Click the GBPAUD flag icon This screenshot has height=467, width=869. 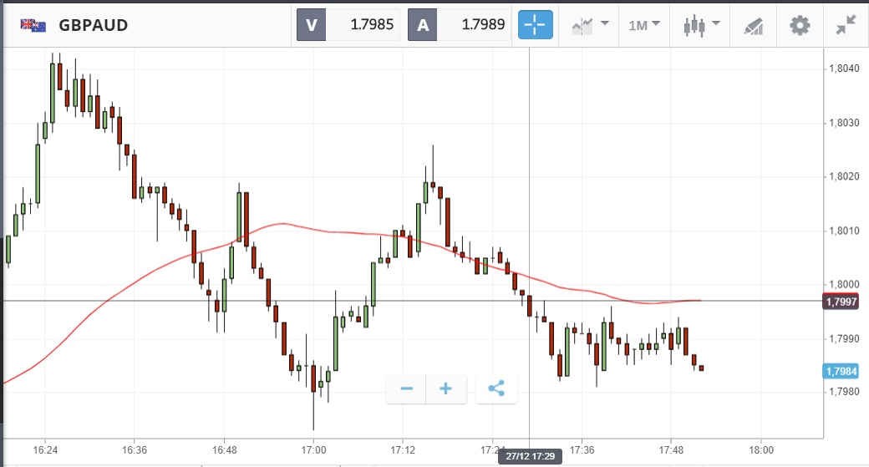(x=33, y=25)
